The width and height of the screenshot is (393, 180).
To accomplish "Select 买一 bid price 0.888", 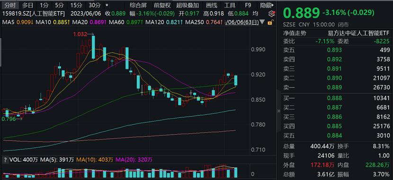I will coord(334,98).
